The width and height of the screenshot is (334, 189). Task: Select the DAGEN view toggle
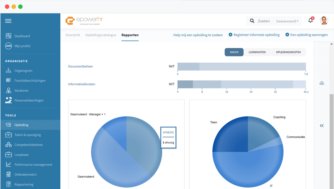click(x=234, y=52)
